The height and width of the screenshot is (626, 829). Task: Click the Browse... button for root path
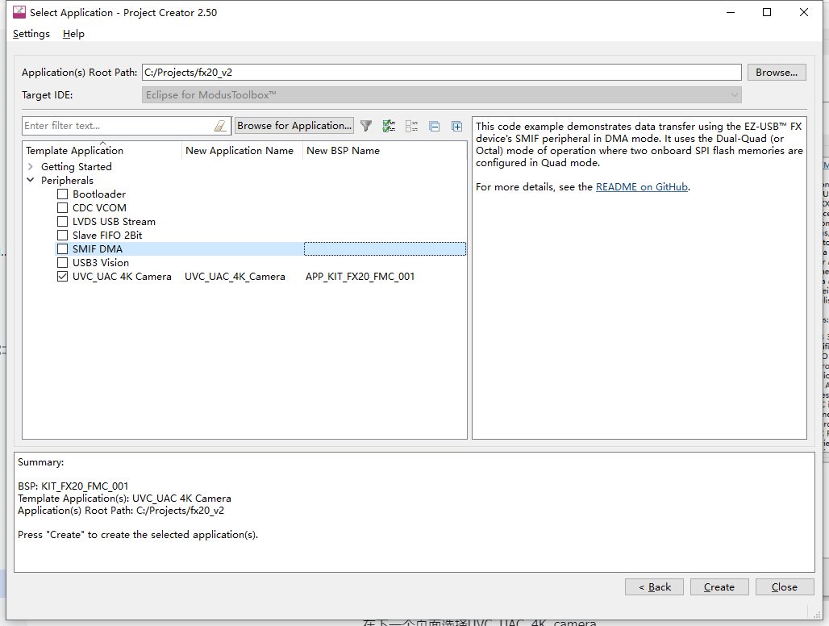point(776,73)
